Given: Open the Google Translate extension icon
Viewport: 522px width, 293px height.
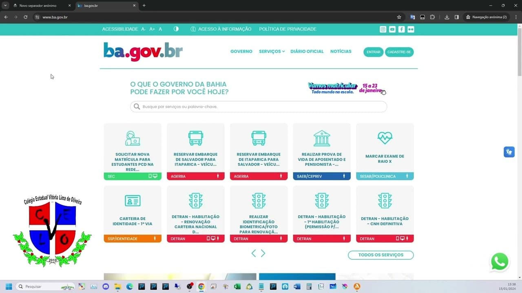Looking at the screenshot, I should point(413,17).
